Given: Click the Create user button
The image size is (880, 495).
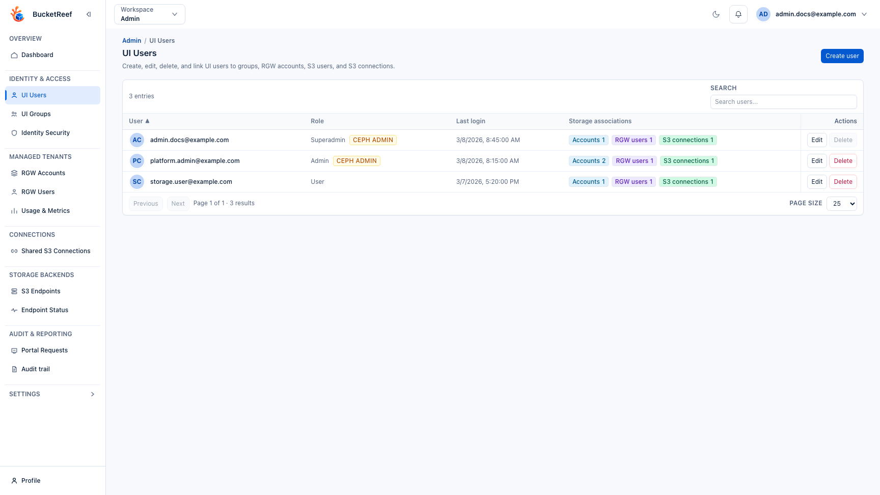Looking at the screenshot, I should (x=842, y=56).
